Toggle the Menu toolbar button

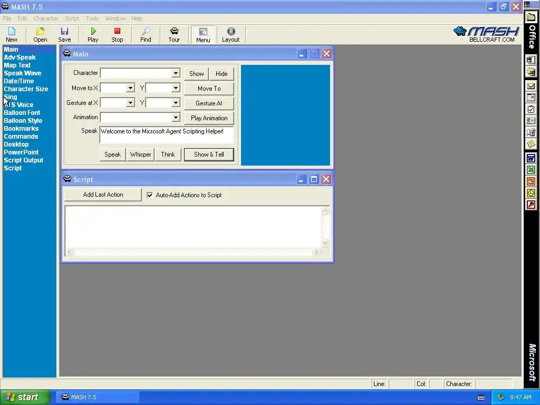pos(203,35)
